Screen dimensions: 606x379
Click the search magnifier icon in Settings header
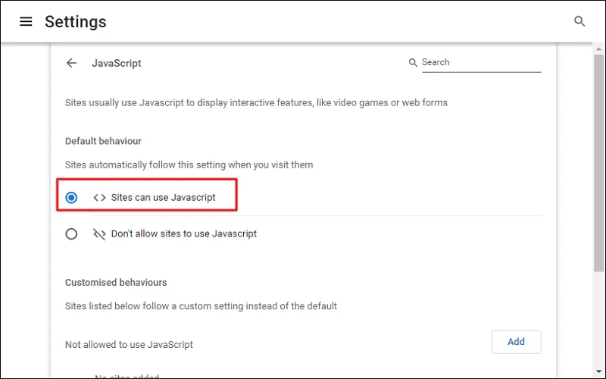click(579, 21)
